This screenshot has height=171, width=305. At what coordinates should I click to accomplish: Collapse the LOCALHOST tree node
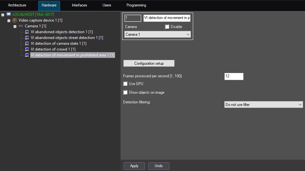(x=3, y=15)
